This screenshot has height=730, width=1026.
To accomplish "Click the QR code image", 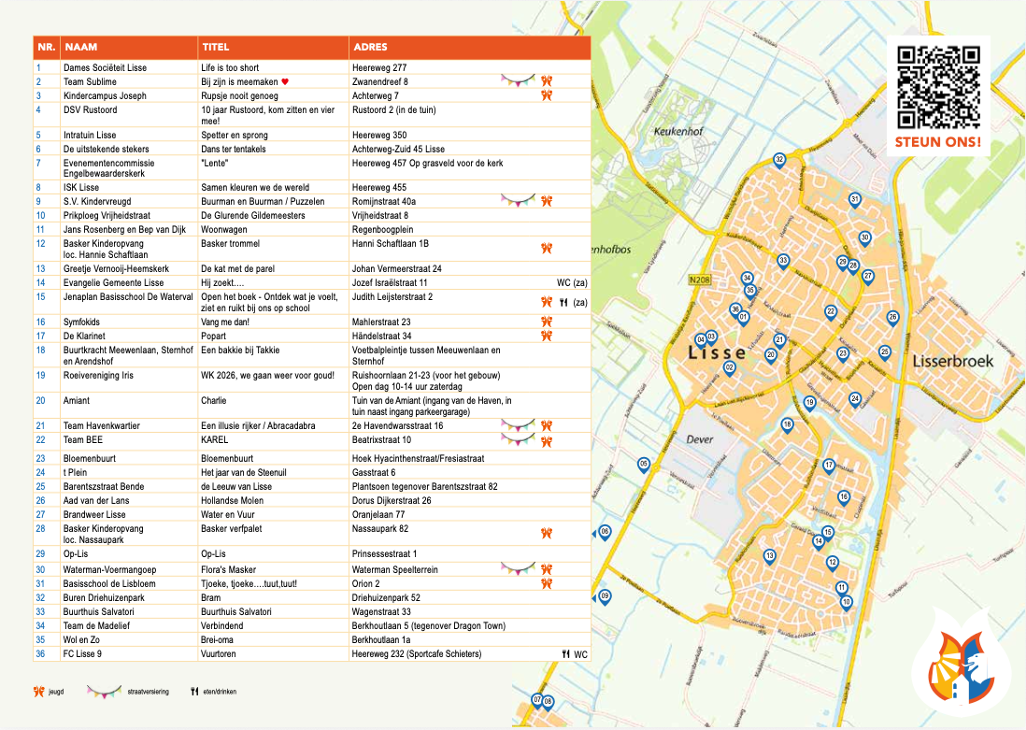I will pos(938,87).
